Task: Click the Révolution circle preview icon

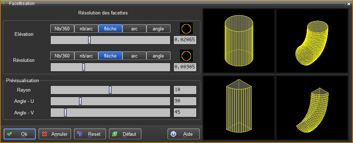Action: (187, 56)
